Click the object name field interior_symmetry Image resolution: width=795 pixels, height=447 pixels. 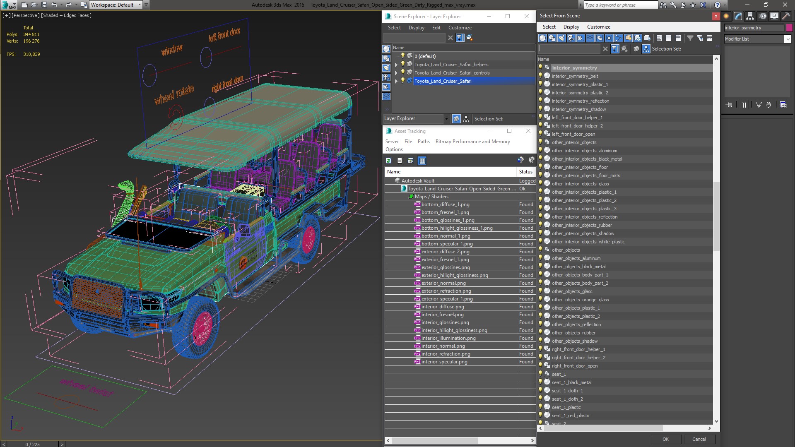[x=754, y=28]
